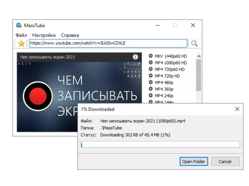Screen dimensions: 249x186
Task: Select MKV 1440p60 HD format
Action: pyautogui.click(x=171, y=56)
